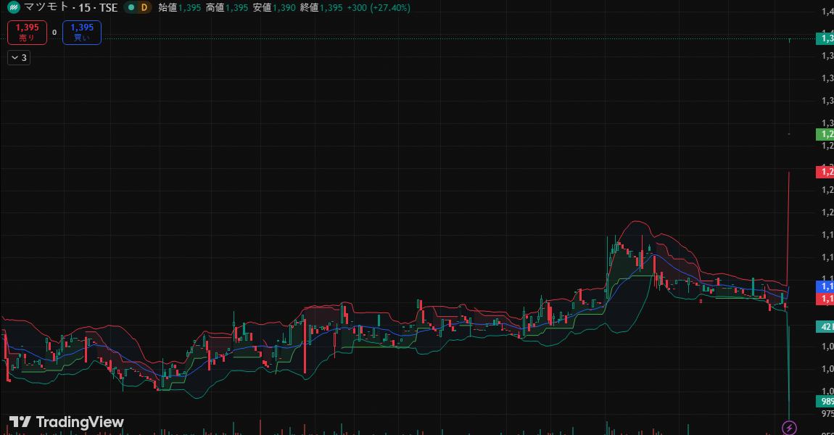Image resolution: width=834 pixels, height=435 pixels.
Task: Open symbol search via マツモト · 15 · TSE title
Action: [70, 7]
